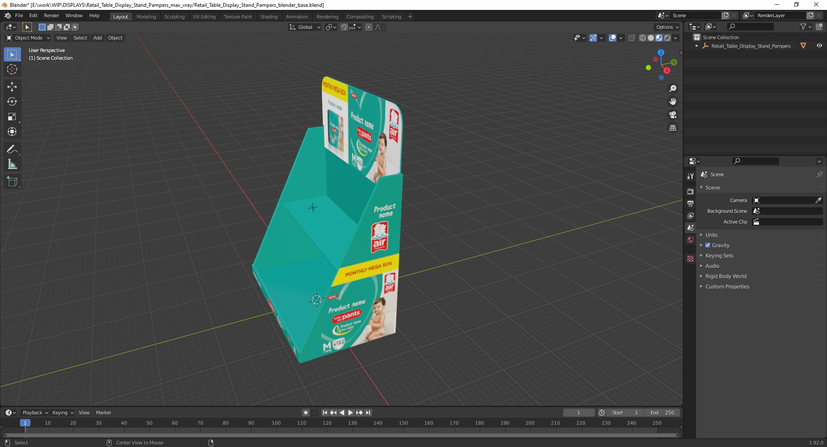The height and width of the screenshot is (447, 827).
Task: Open the Options dropdown
Action: 667,27
